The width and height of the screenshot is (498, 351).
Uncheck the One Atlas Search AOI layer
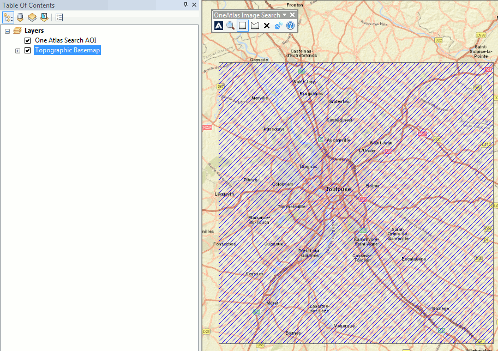click(x=27, y=40)
